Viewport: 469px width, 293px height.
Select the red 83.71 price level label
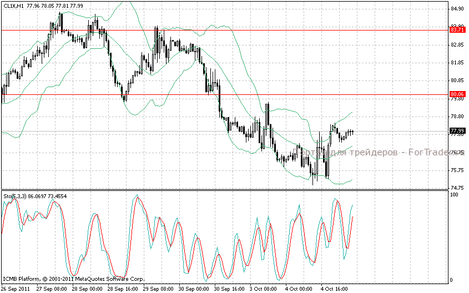[457, 29]
